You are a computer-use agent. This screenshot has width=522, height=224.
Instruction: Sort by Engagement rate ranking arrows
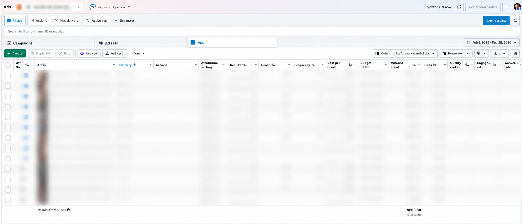click(494, 65)
